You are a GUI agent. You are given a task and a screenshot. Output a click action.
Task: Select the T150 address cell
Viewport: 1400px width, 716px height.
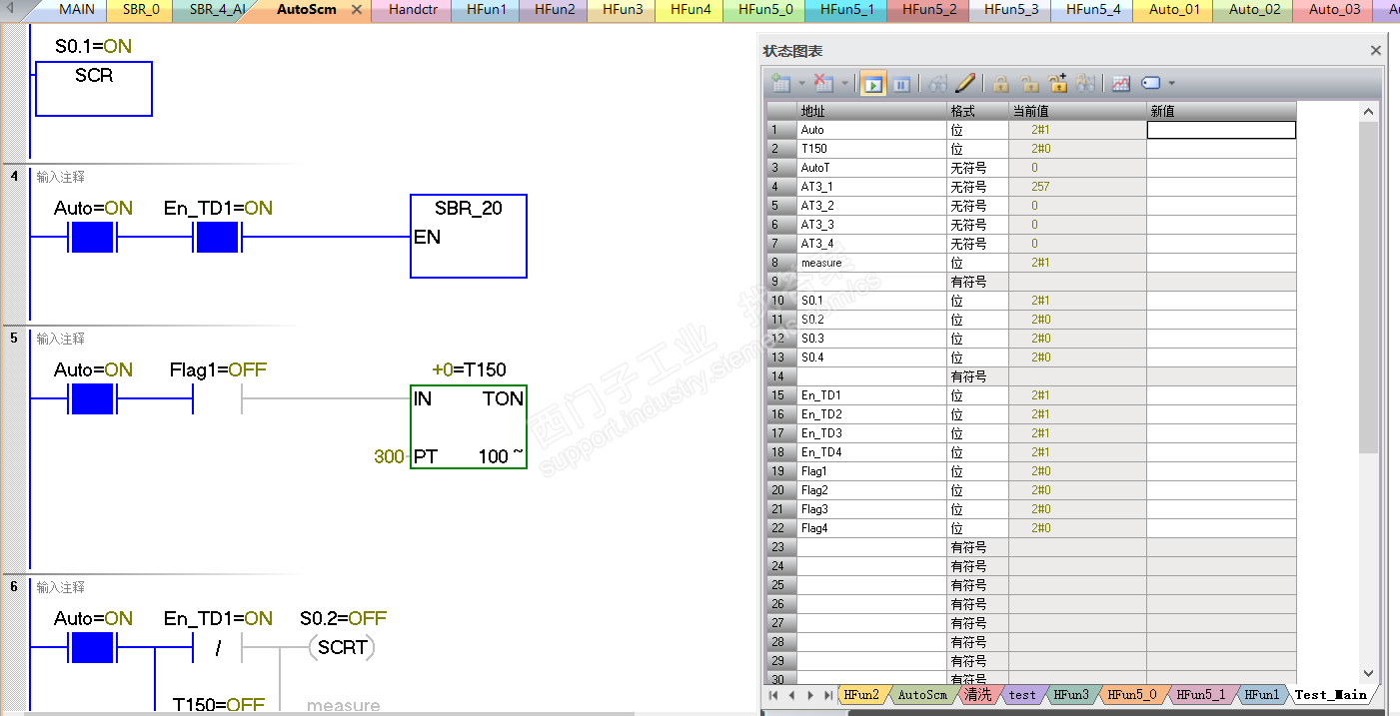click(x=871, y=149)
